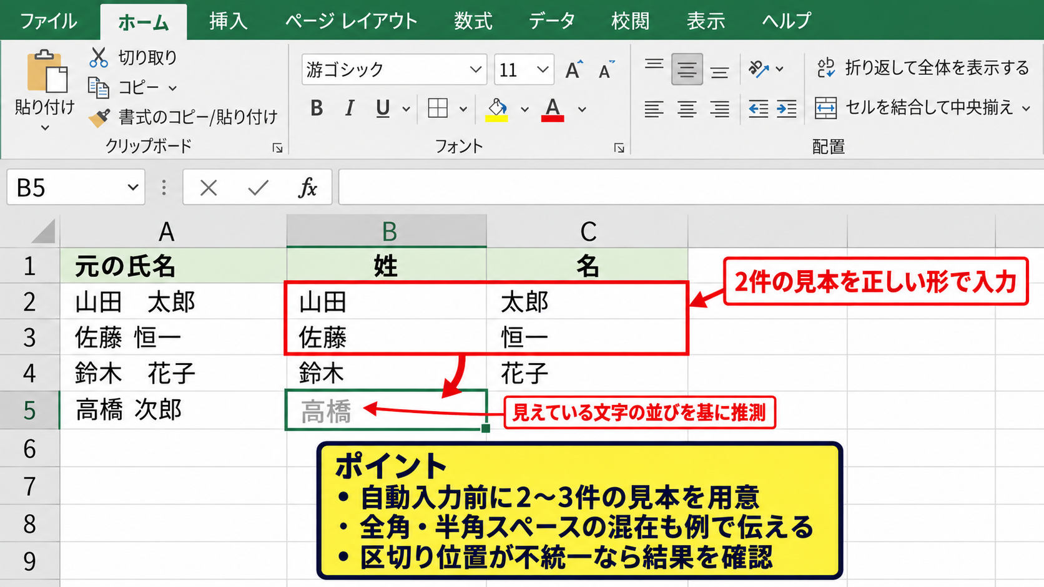The height and width of the screenshot is (587, 1044).
Task: Open the font group dialog launcher
Action: [619, 148]
